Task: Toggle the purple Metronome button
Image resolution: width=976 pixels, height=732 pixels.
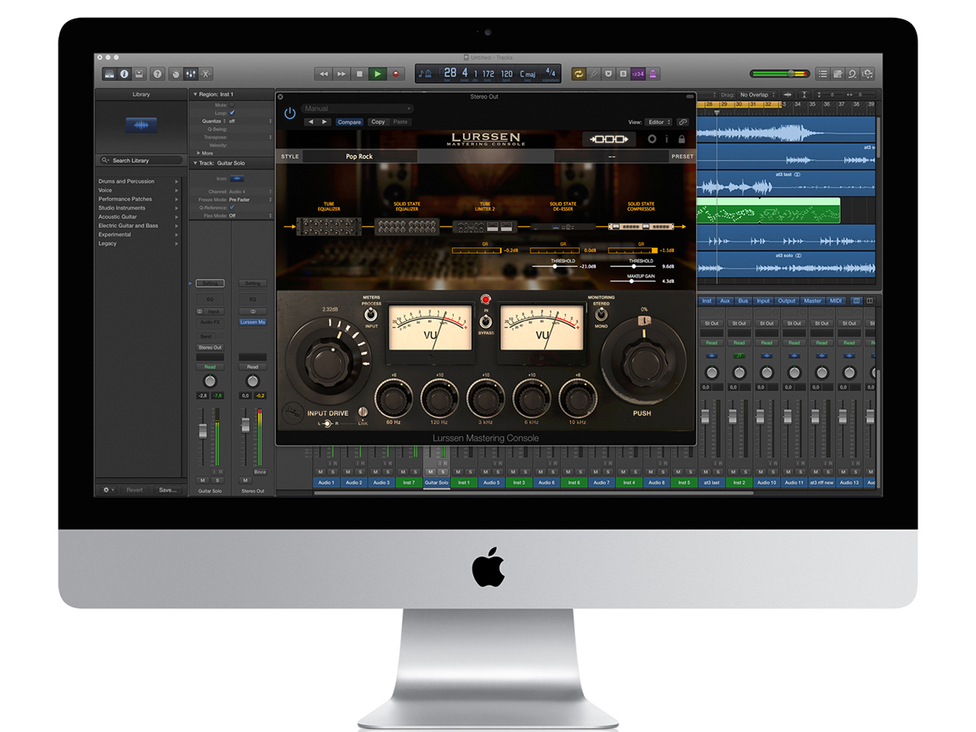Action: pyautogui.click(x=653, y=73)
